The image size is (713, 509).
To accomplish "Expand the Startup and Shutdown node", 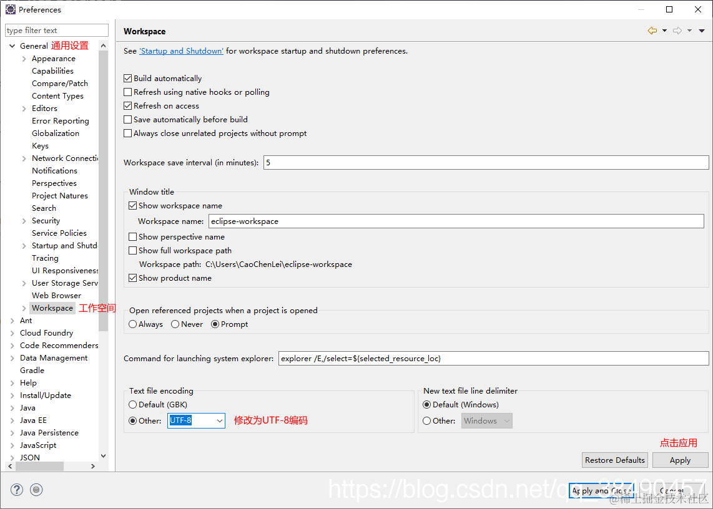I will (x=24, y=246).
